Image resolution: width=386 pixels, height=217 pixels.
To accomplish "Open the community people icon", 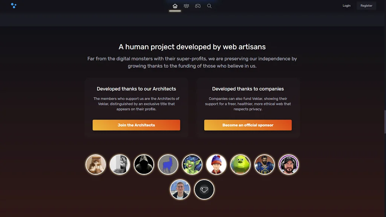I will 186,6.
